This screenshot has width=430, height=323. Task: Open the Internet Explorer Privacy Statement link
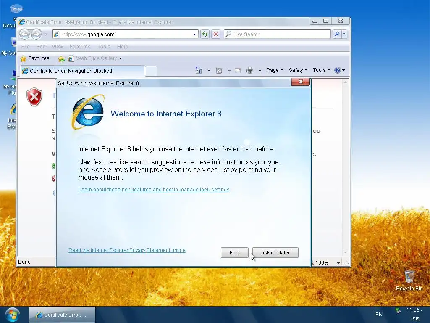coord(127,250)
